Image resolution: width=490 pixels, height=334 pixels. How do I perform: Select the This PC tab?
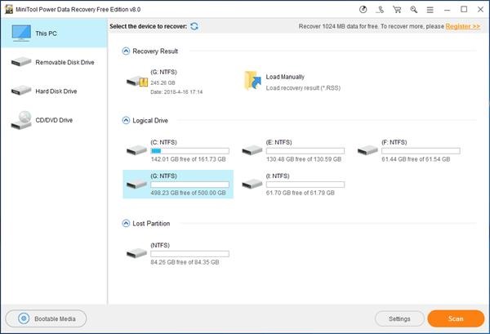pyautogui.click(x=54, y=33)
